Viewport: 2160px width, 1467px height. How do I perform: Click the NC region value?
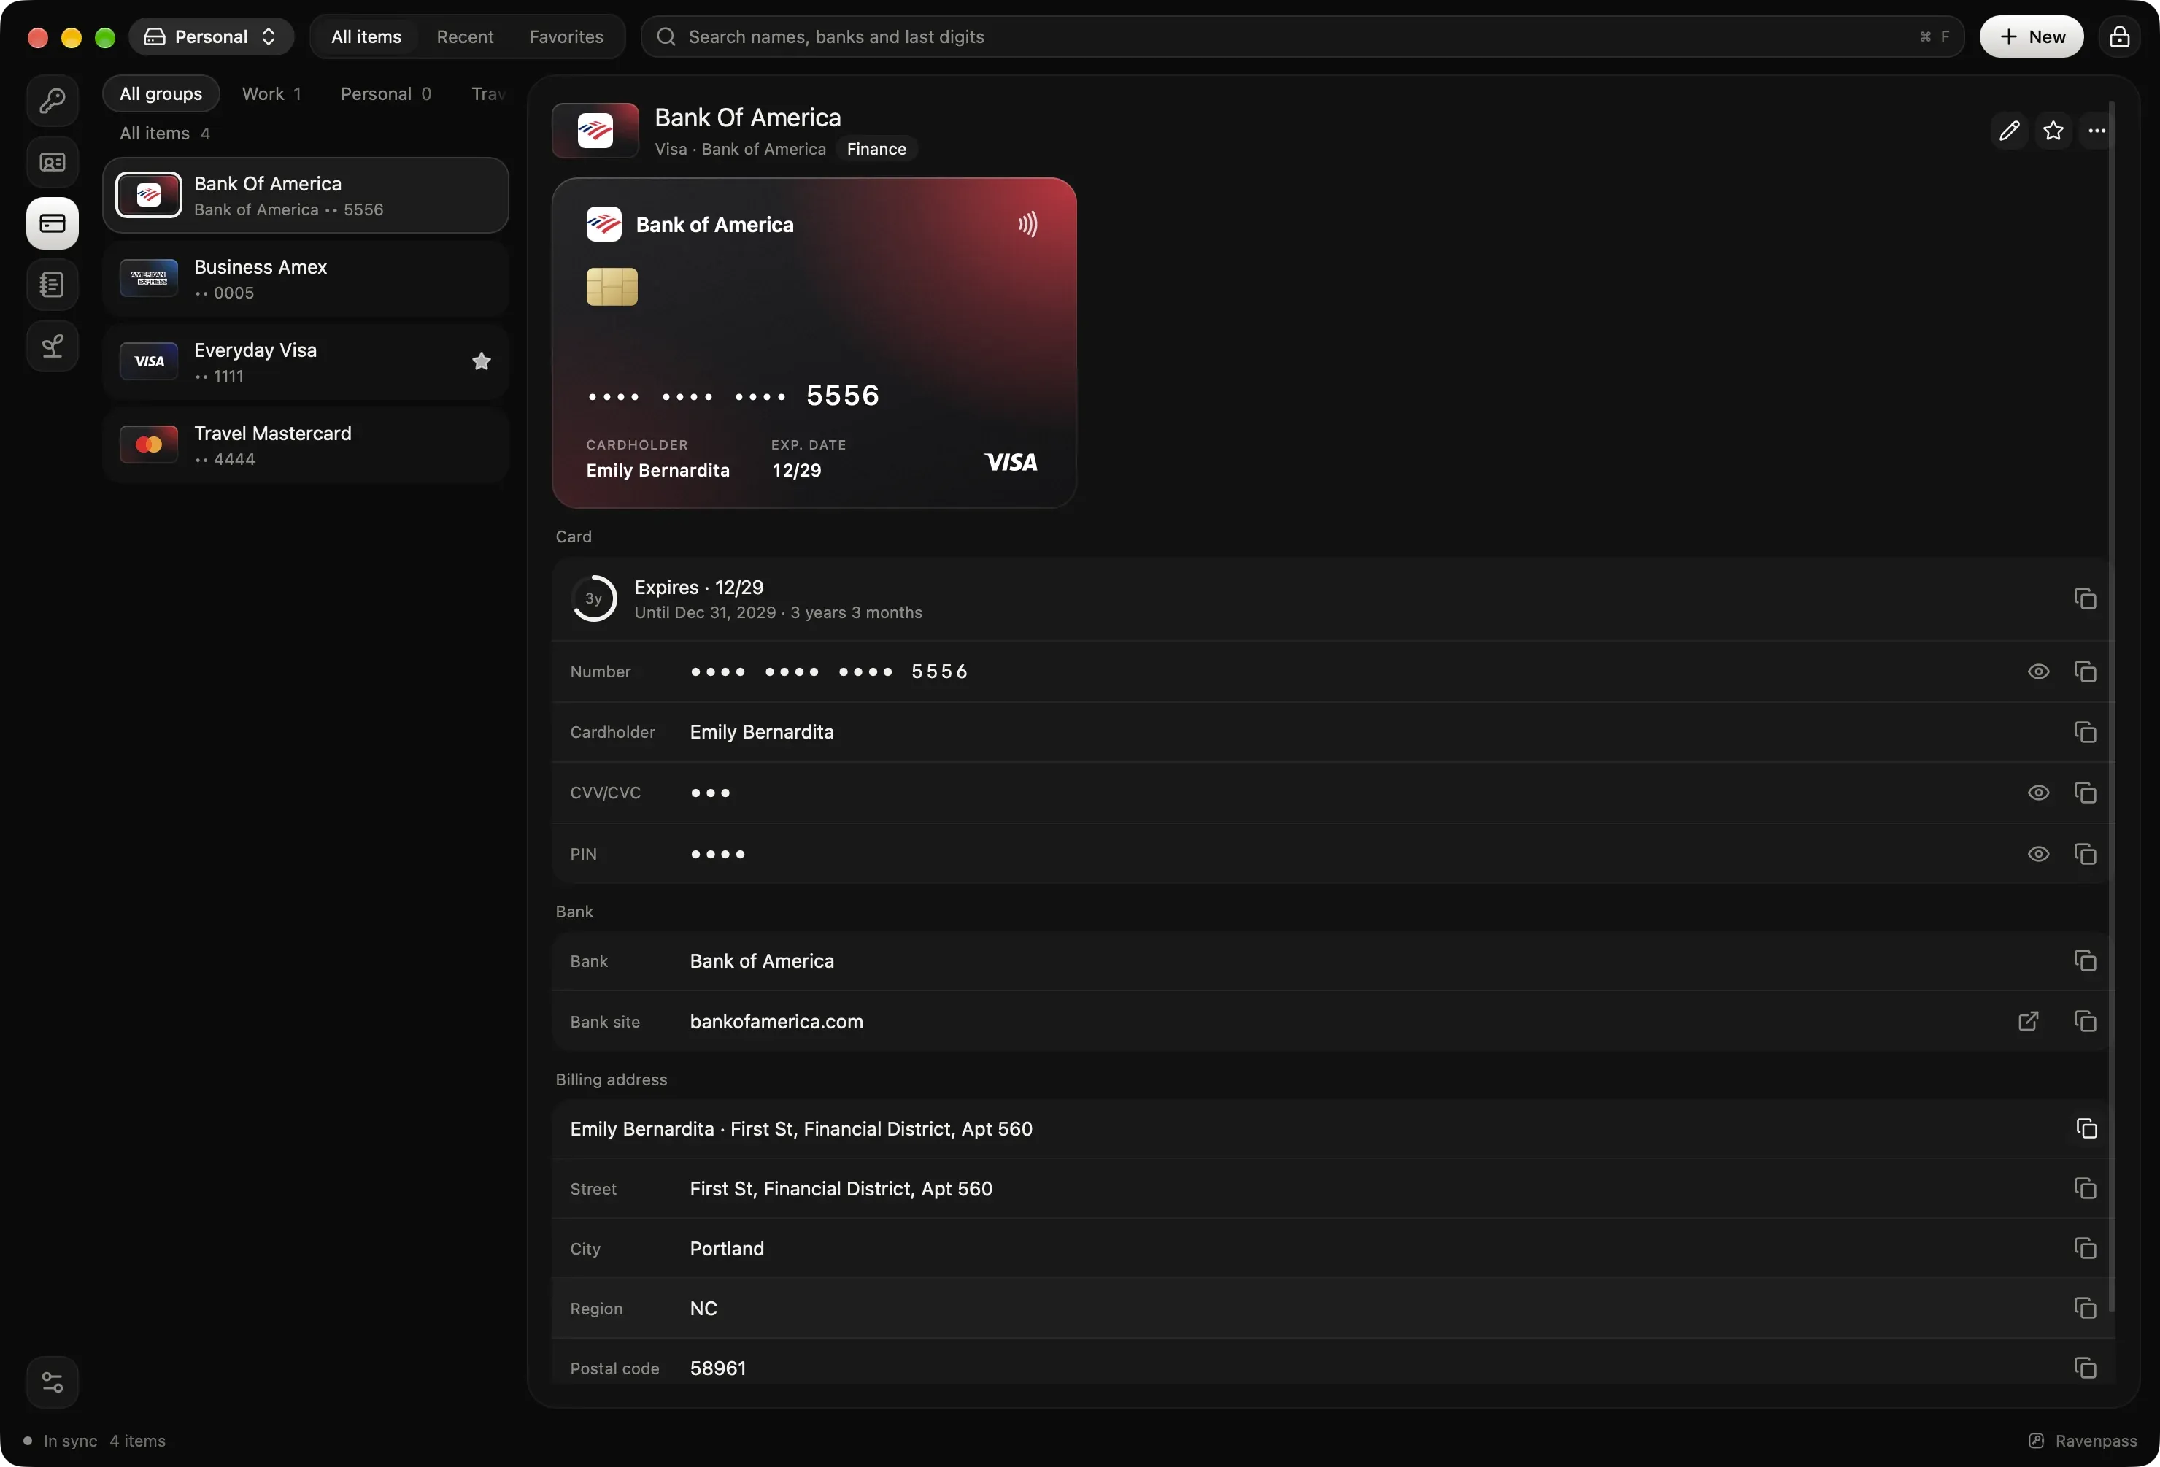pos(703,1308)
